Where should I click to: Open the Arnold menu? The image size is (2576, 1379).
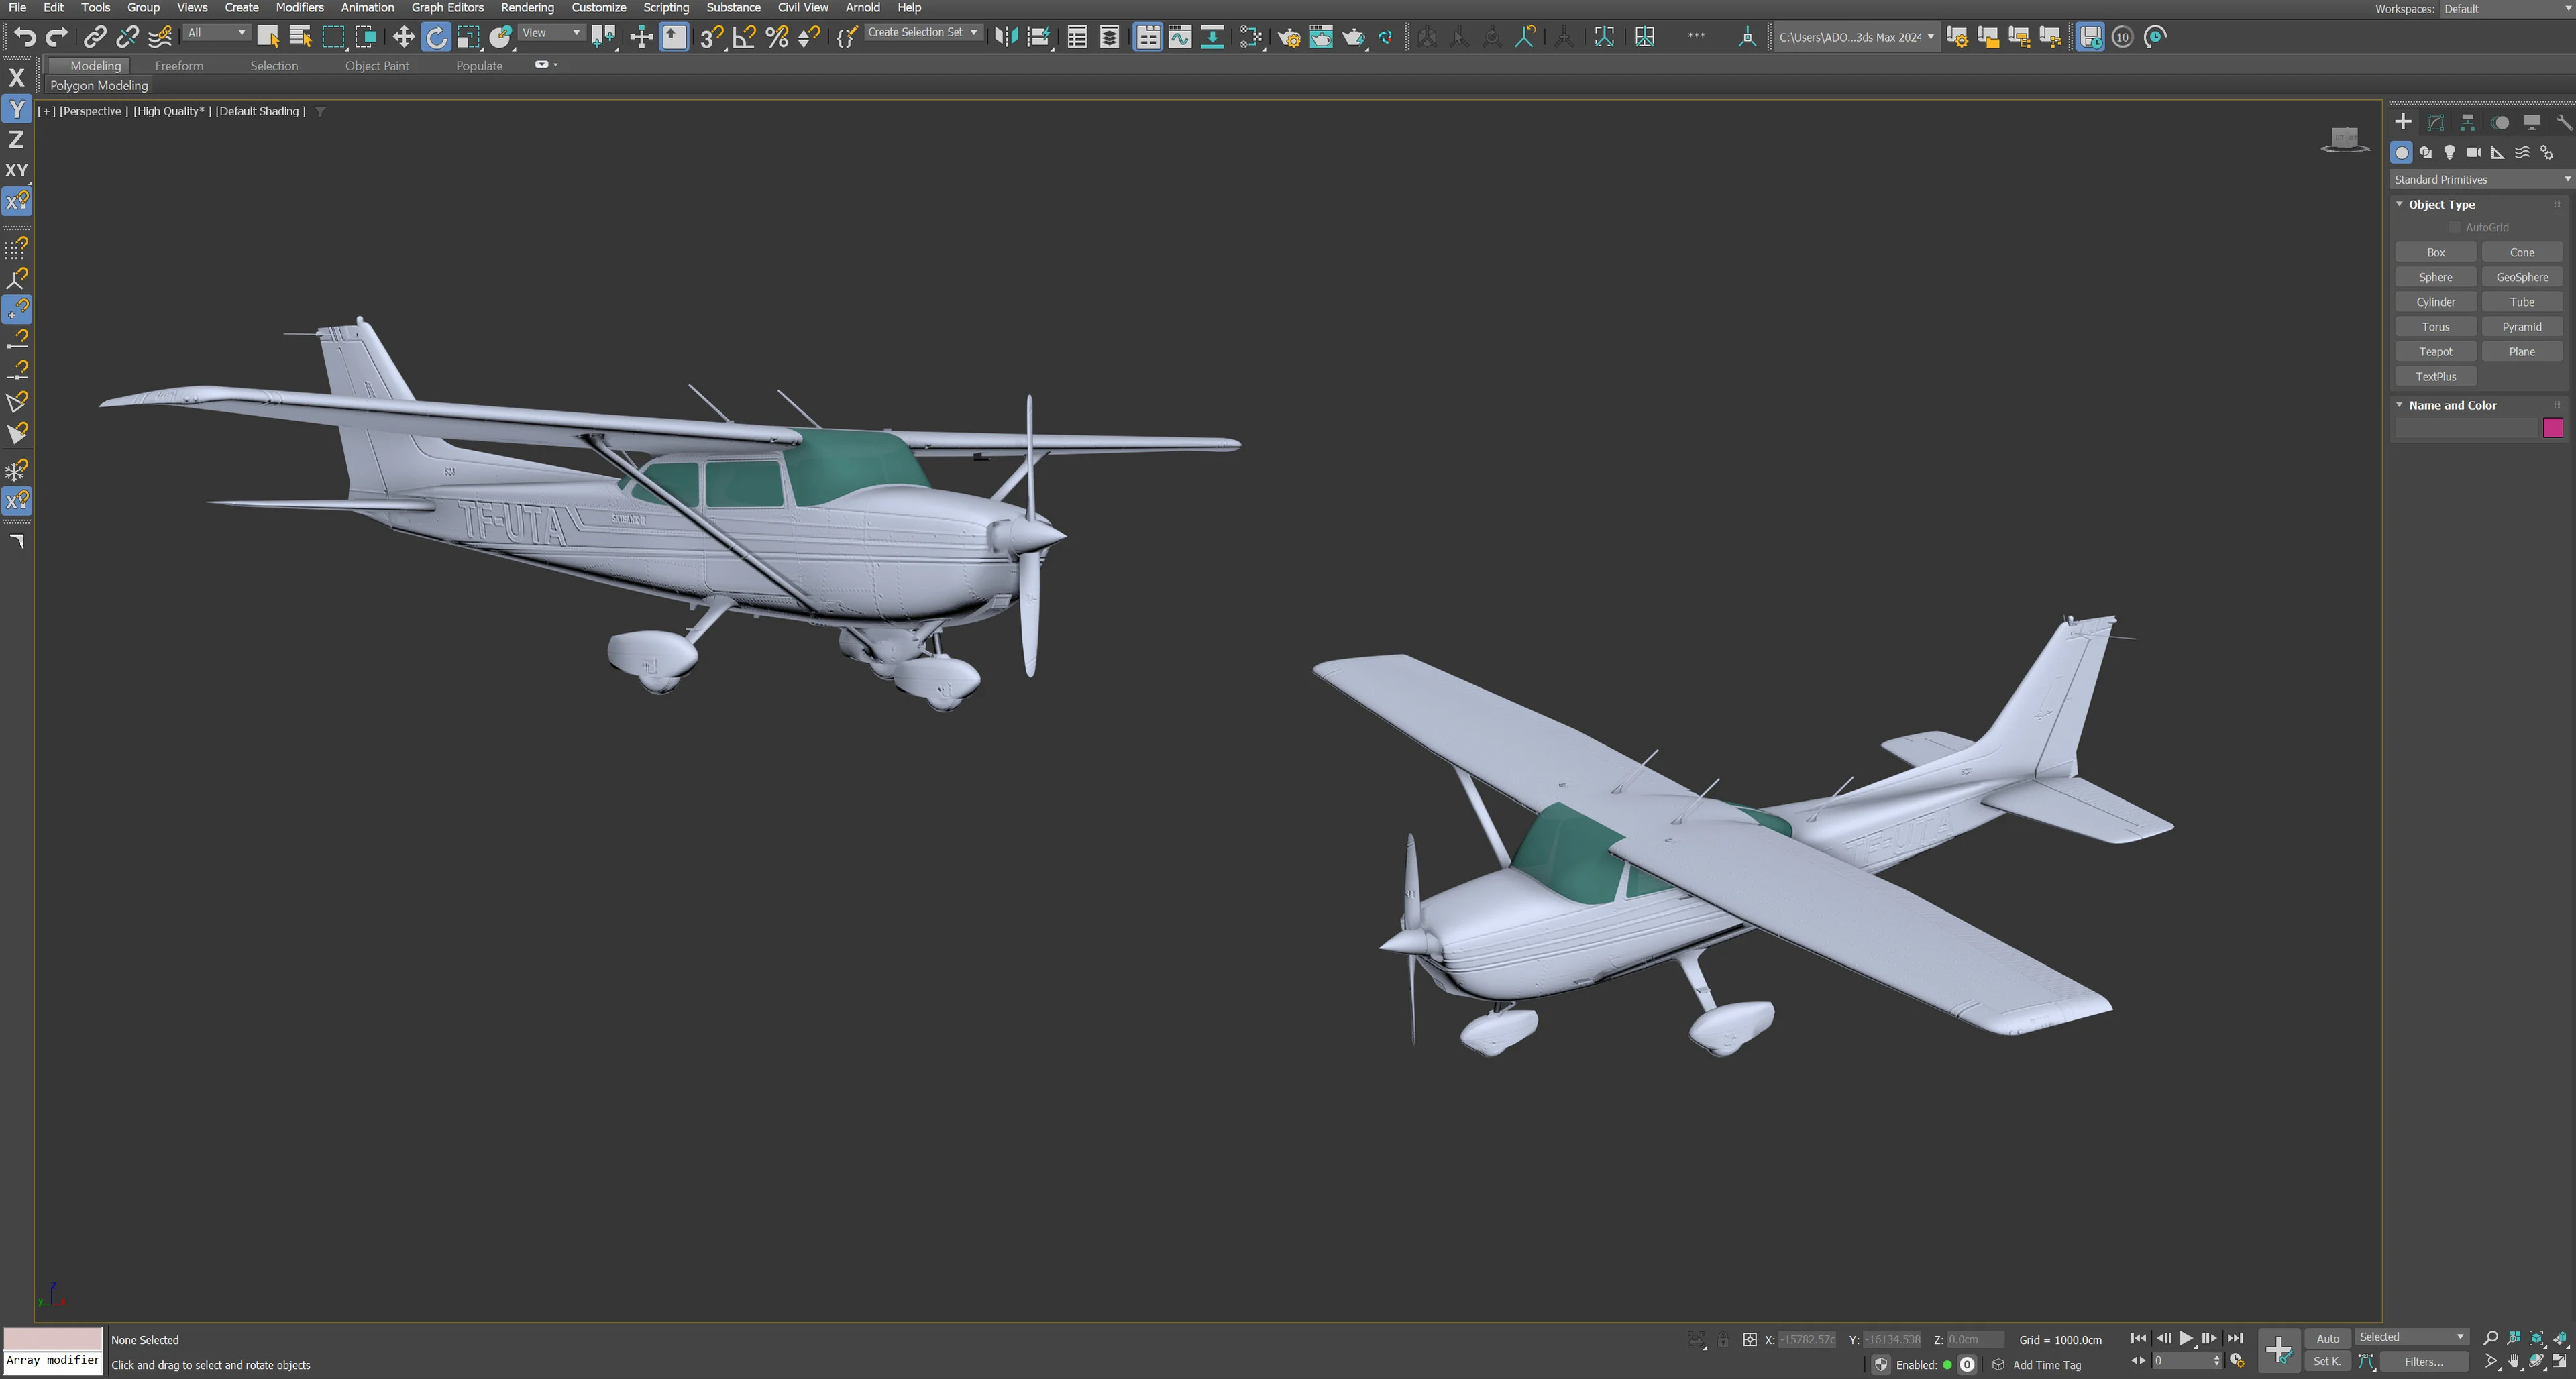coord(862,7)
